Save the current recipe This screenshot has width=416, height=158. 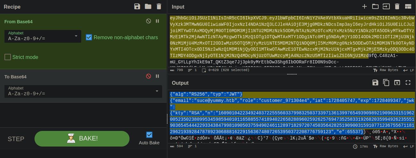tap(137, 7)
